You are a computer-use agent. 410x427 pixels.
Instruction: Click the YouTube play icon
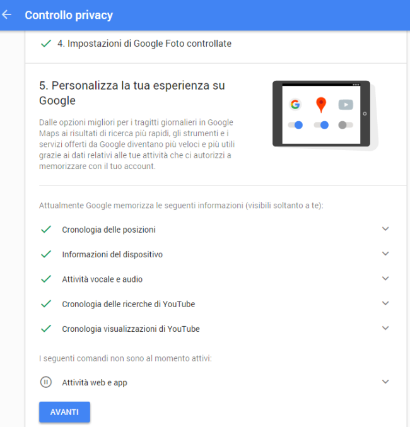click(346, 105)
